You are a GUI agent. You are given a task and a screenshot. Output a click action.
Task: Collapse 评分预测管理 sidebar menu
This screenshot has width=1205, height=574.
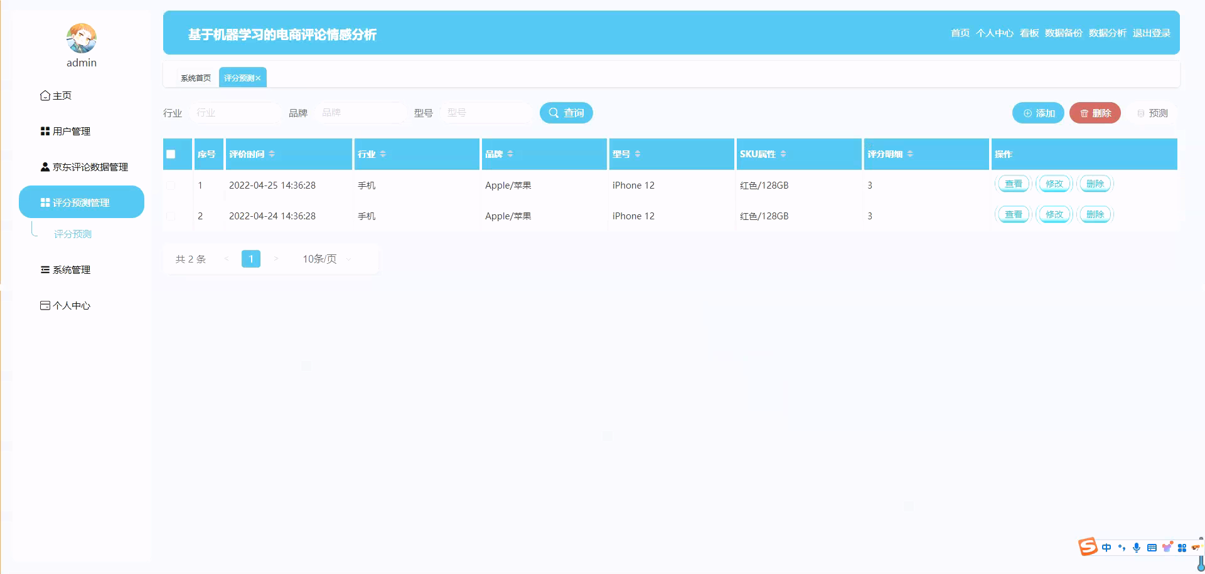[x=82, y=202]
